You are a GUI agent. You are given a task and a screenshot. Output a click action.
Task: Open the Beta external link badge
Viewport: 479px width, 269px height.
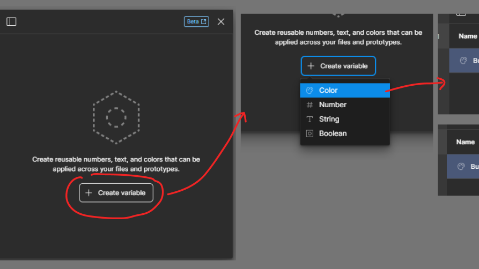tap(196, 21)
